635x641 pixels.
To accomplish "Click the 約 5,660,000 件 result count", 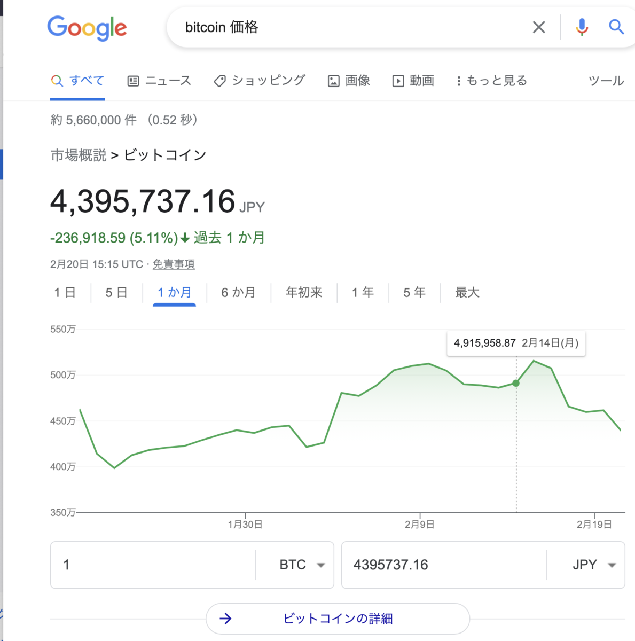I will (x=93, y=120).
